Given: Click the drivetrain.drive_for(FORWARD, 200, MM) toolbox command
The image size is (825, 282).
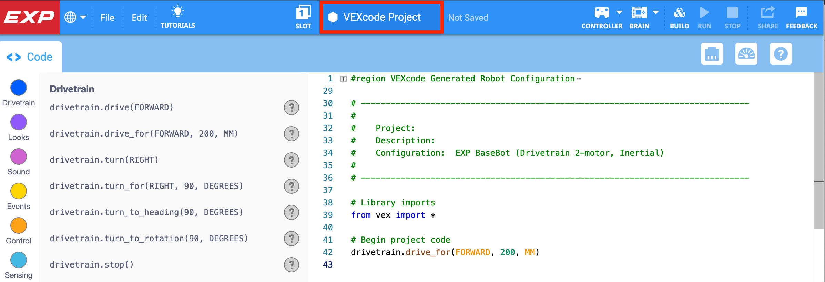Looking at the screenshot, I should click(x=144, y=134).
